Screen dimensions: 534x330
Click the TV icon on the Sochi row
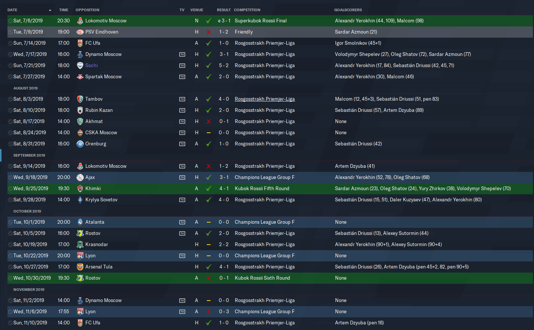182,66
